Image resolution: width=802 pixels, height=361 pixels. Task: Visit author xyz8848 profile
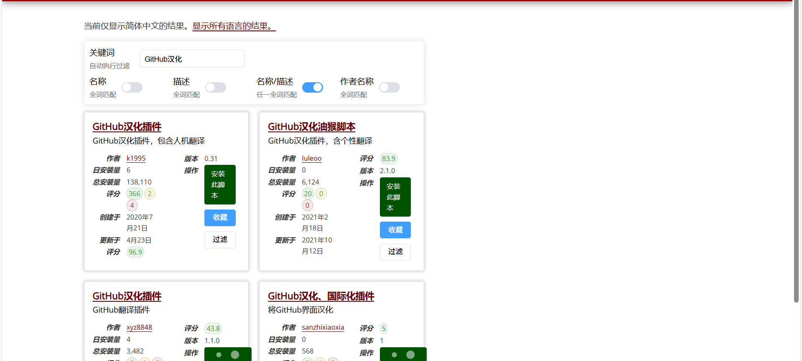pyautogui.click(x=139, y=328)
